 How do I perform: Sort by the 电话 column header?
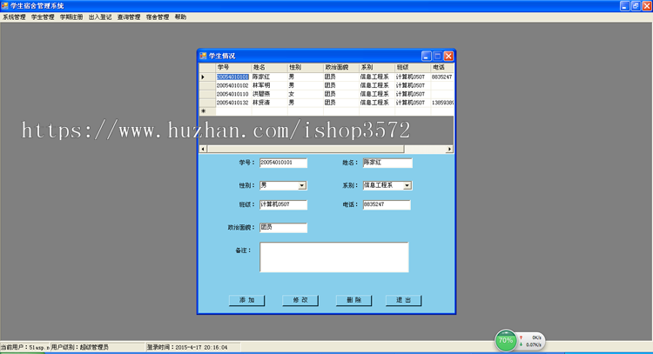pos(442,67)
